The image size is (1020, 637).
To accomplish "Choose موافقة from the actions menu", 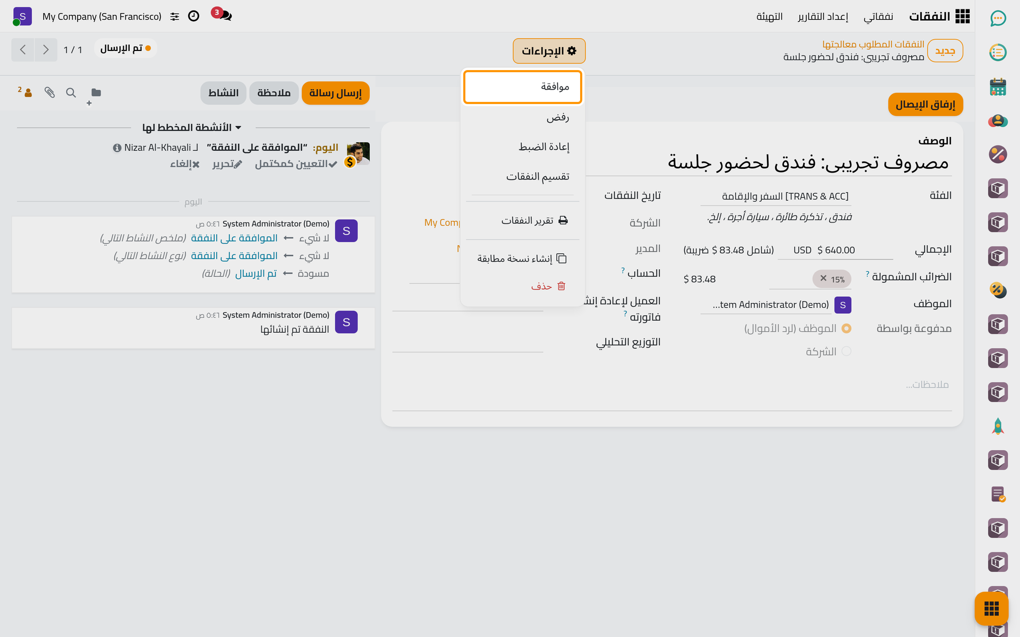I will tap(523, 87).
